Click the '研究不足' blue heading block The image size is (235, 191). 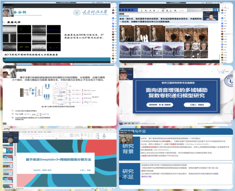129,174
